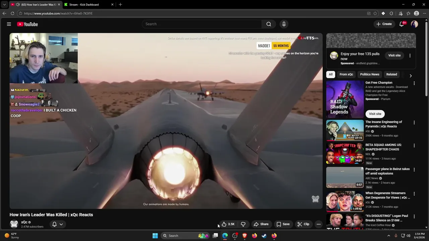This screenshot has width=429, height=241.
Task: Open When Degenerate Streamers Get Desperate thumbnail
Action: 345,202
